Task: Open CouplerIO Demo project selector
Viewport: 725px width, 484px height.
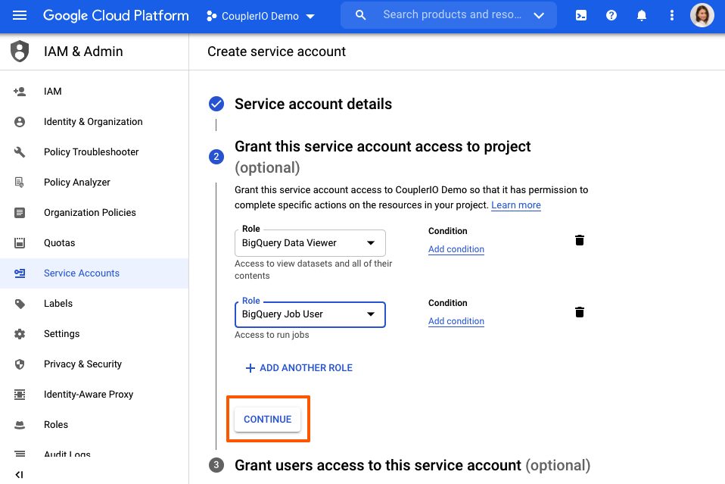Action: pyautogui.click(x=261, y=17)
